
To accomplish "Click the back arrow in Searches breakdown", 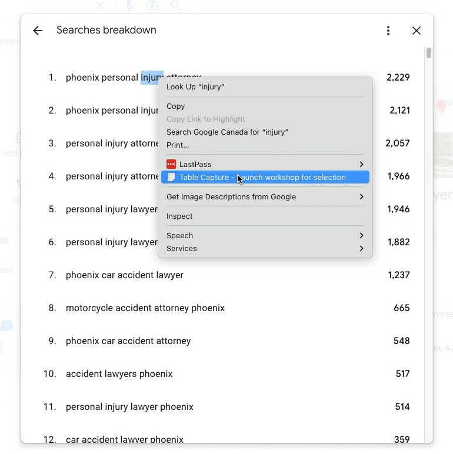I will 38,31.
